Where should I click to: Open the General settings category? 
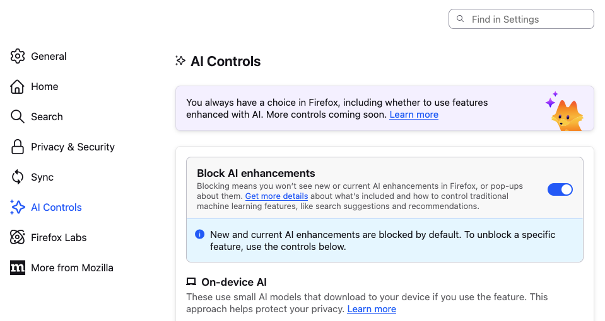(49, 56)
